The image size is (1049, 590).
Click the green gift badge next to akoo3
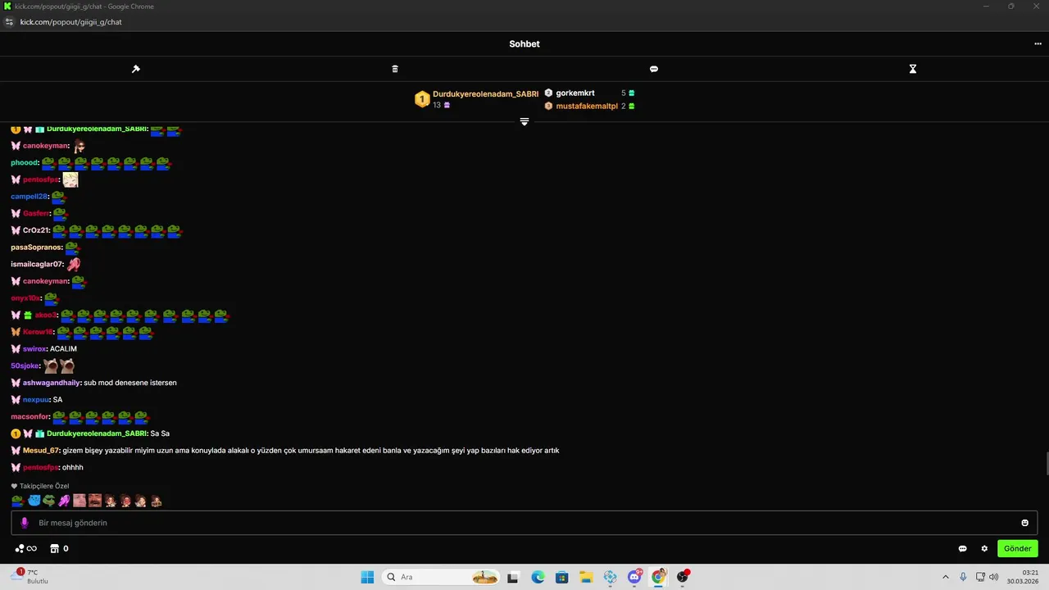[x=28, y=315]
